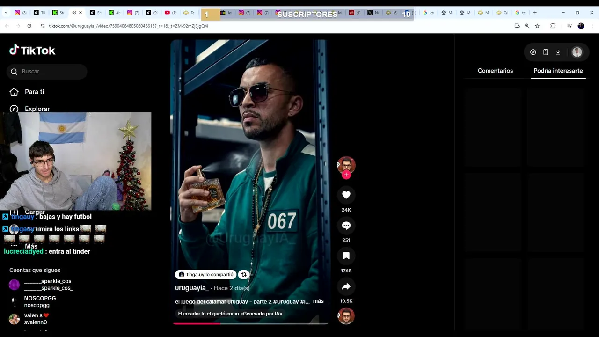
Task: Open a new browser tab
Action: coord(535,13)
